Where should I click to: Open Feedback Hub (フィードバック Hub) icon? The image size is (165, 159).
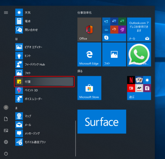coord(19,64)
